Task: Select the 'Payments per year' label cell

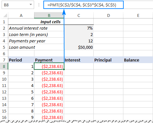Action: pyautogui.click(x=36, y=41)
